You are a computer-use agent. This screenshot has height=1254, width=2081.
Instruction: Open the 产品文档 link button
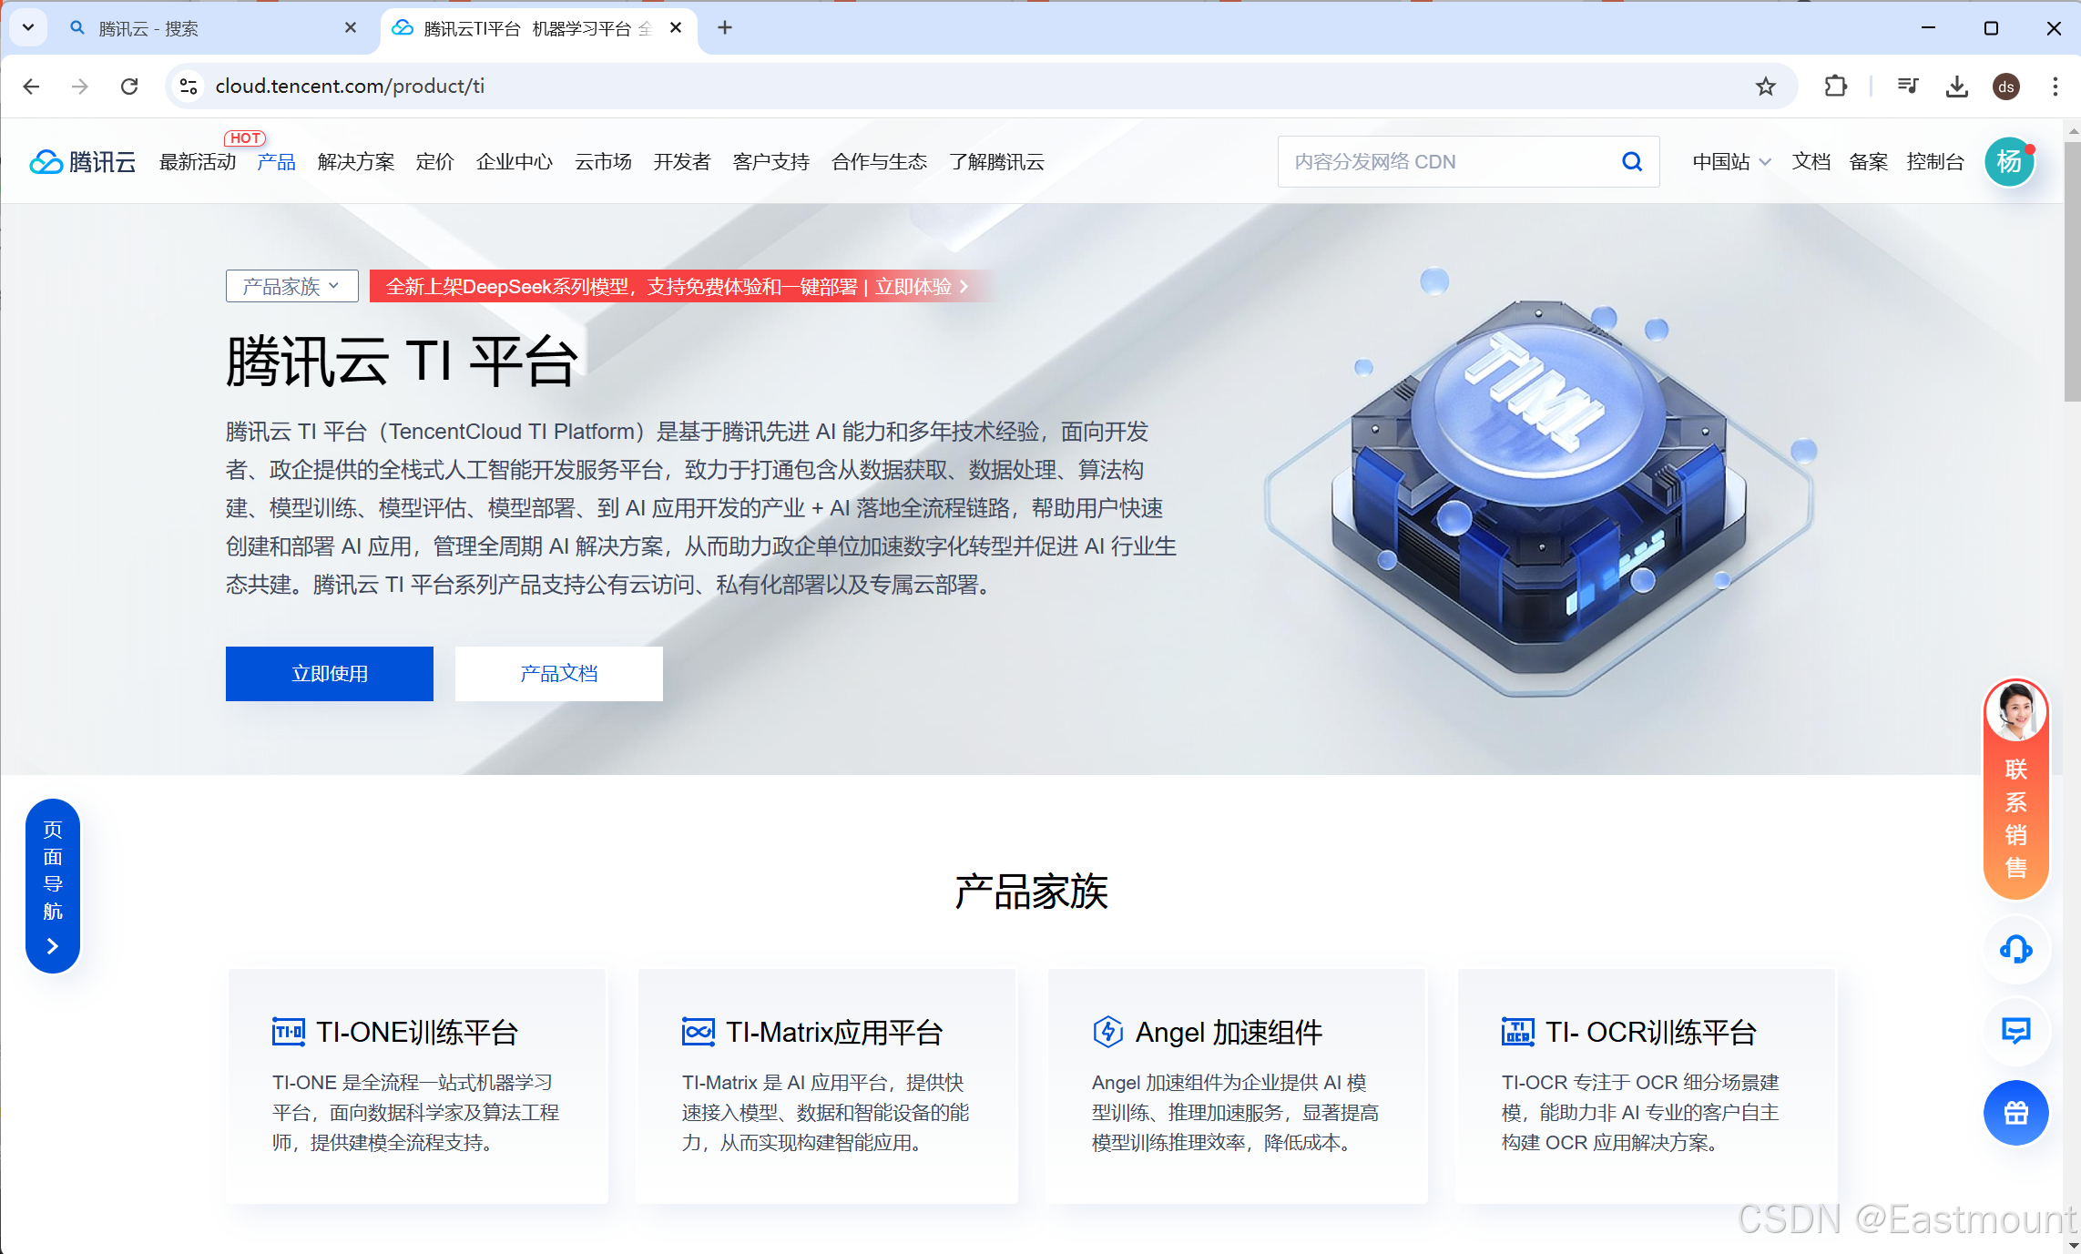[558, 674]
